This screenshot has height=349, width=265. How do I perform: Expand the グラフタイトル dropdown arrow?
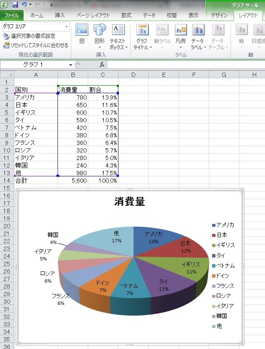pos(151,47)
